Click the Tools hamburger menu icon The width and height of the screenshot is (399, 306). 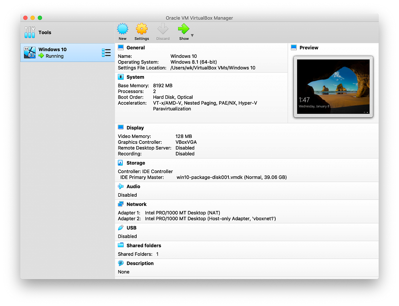click(30, 32)
